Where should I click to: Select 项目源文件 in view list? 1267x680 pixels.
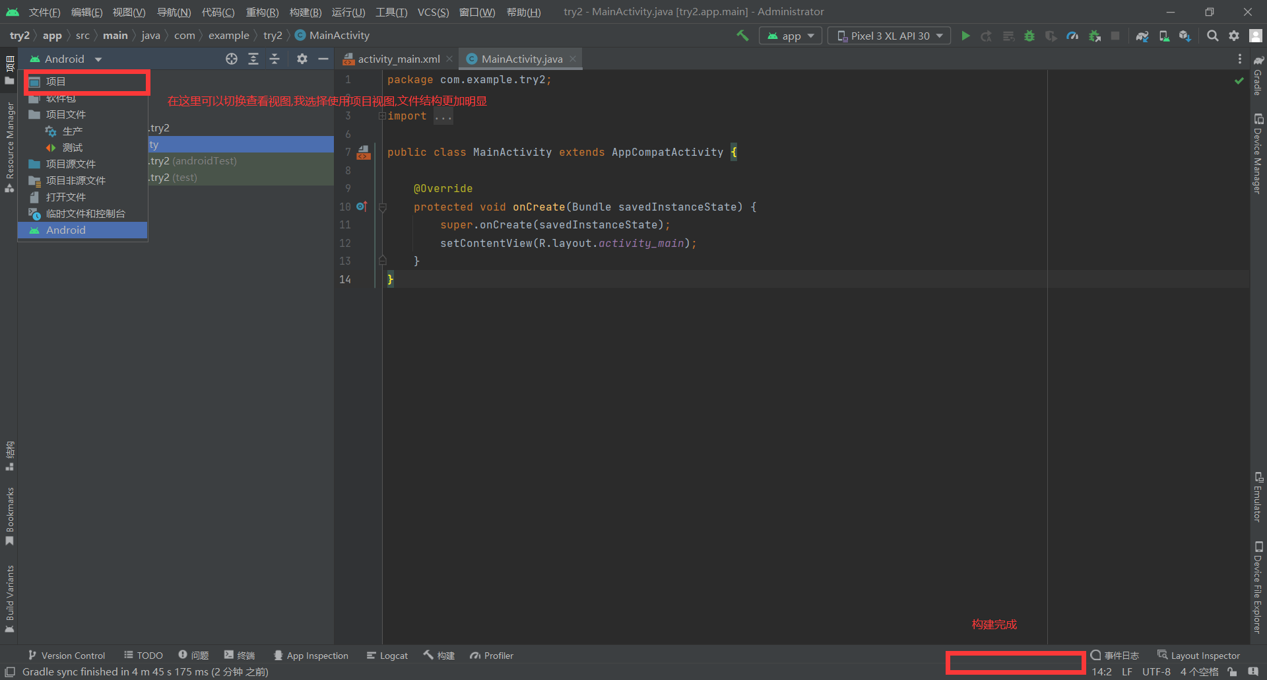[x=82, y=164]
